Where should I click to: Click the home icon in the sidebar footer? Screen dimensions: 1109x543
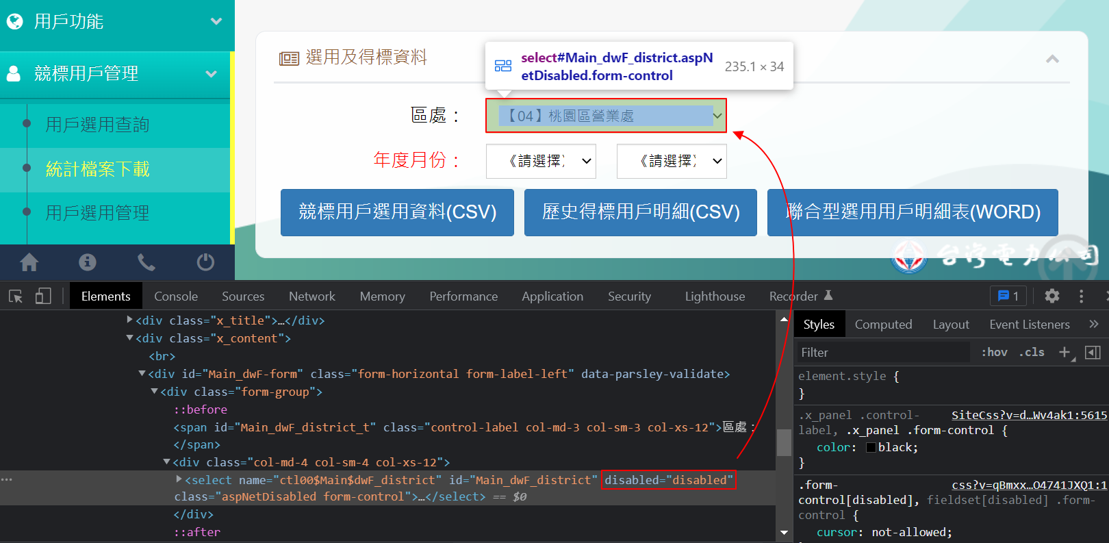click(29, 262)
